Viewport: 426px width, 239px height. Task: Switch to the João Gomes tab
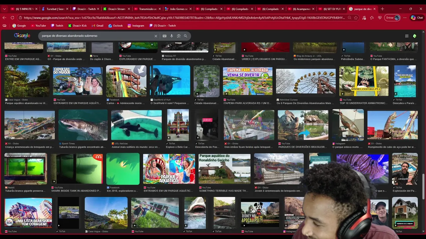[177, 9]
